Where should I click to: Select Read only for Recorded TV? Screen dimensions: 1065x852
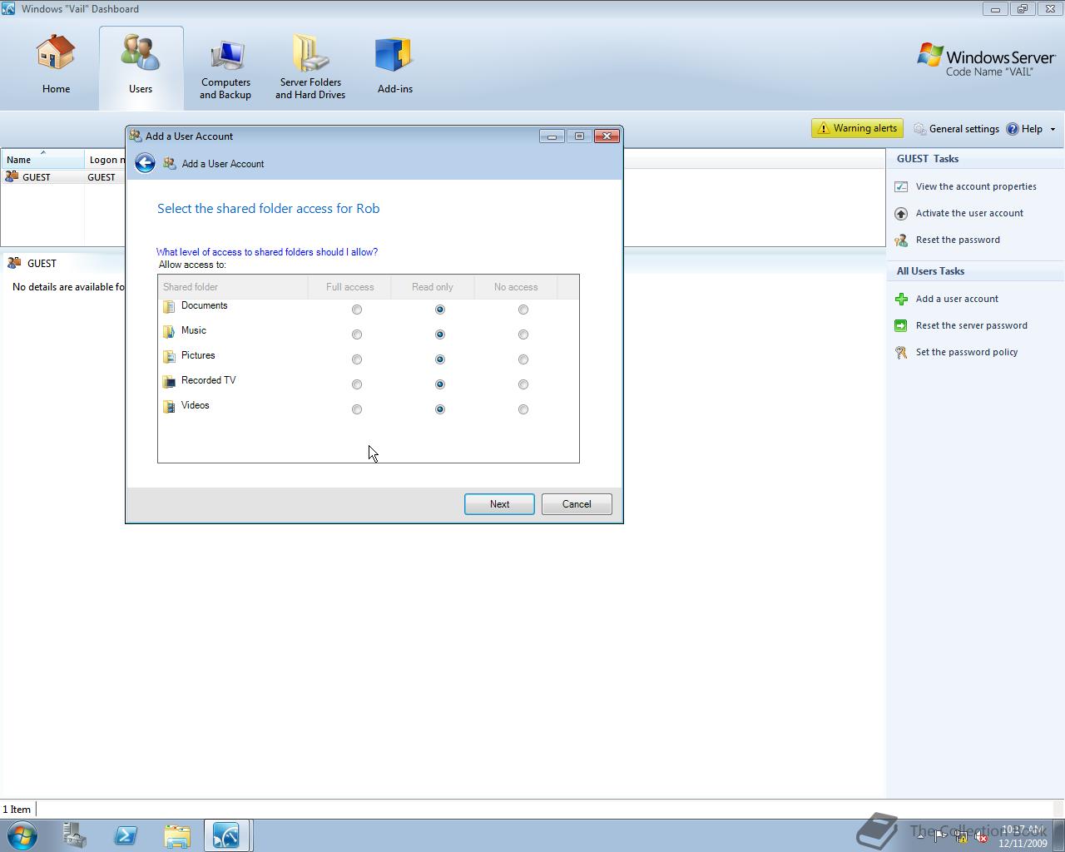tap(440, 384)
